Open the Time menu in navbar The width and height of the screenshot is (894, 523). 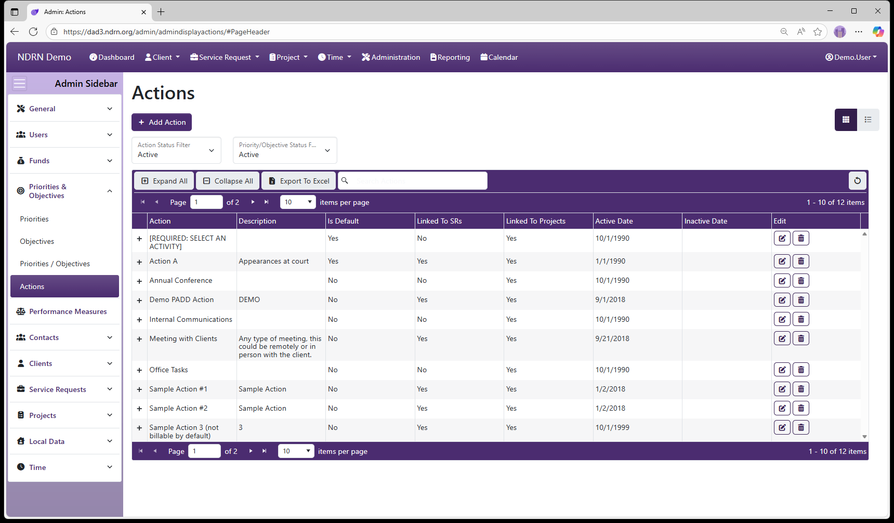[x=335, y=57]
